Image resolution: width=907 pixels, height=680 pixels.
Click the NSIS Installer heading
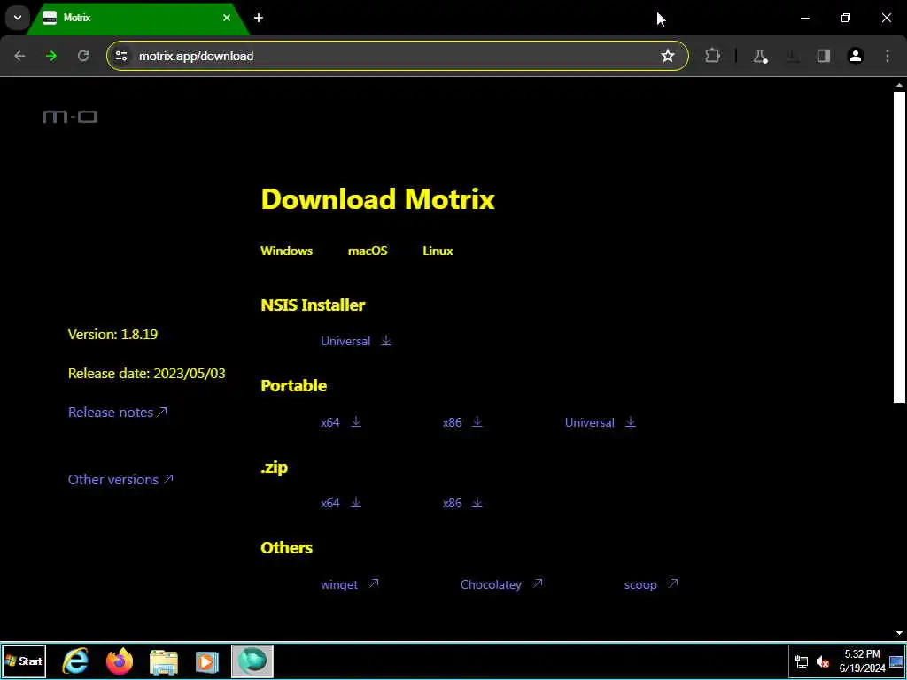(x=313, y=305)
